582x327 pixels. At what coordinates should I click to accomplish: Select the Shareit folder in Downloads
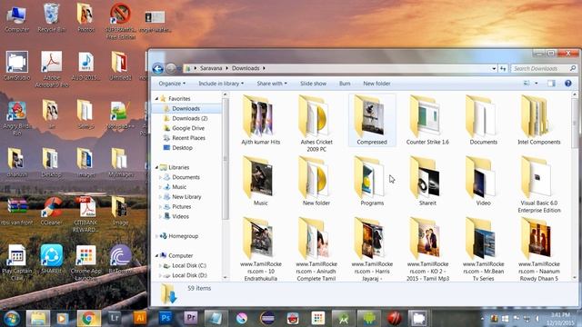(x=427, y=182)
